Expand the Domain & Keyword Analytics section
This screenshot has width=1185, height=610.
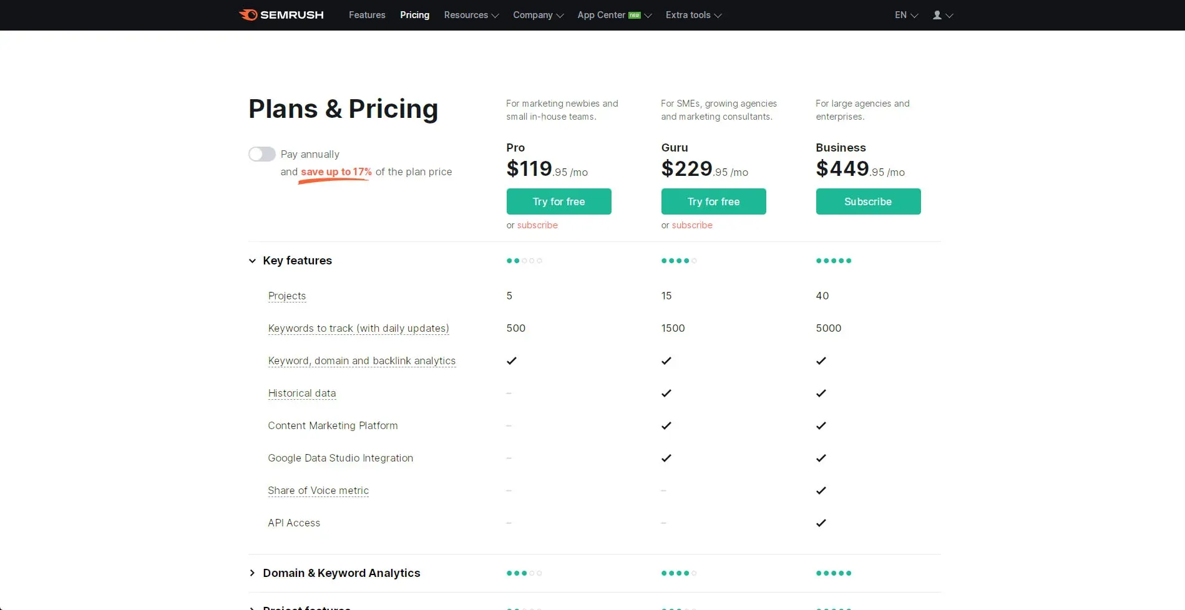(334, 573)
